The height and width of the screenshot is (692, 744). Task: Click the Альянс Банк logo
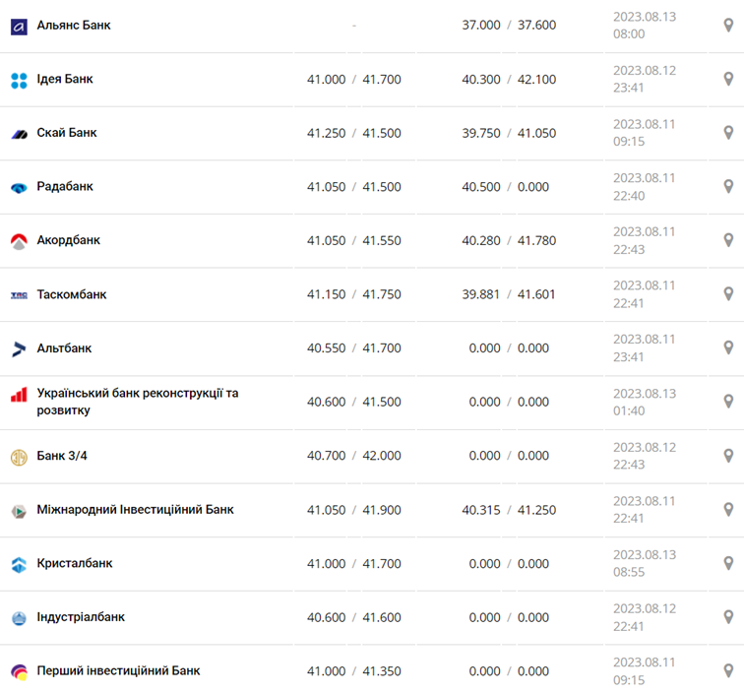pos(19,27)
